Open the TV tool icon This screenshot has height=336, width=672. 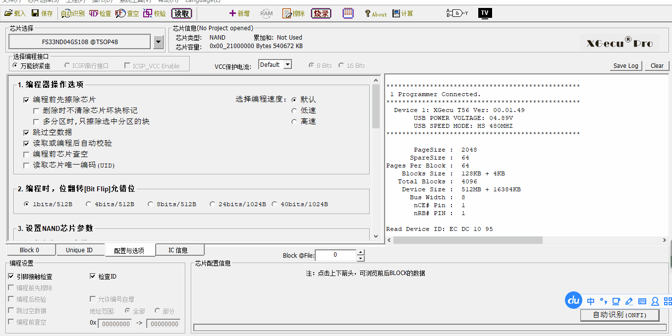coord(485,13)
